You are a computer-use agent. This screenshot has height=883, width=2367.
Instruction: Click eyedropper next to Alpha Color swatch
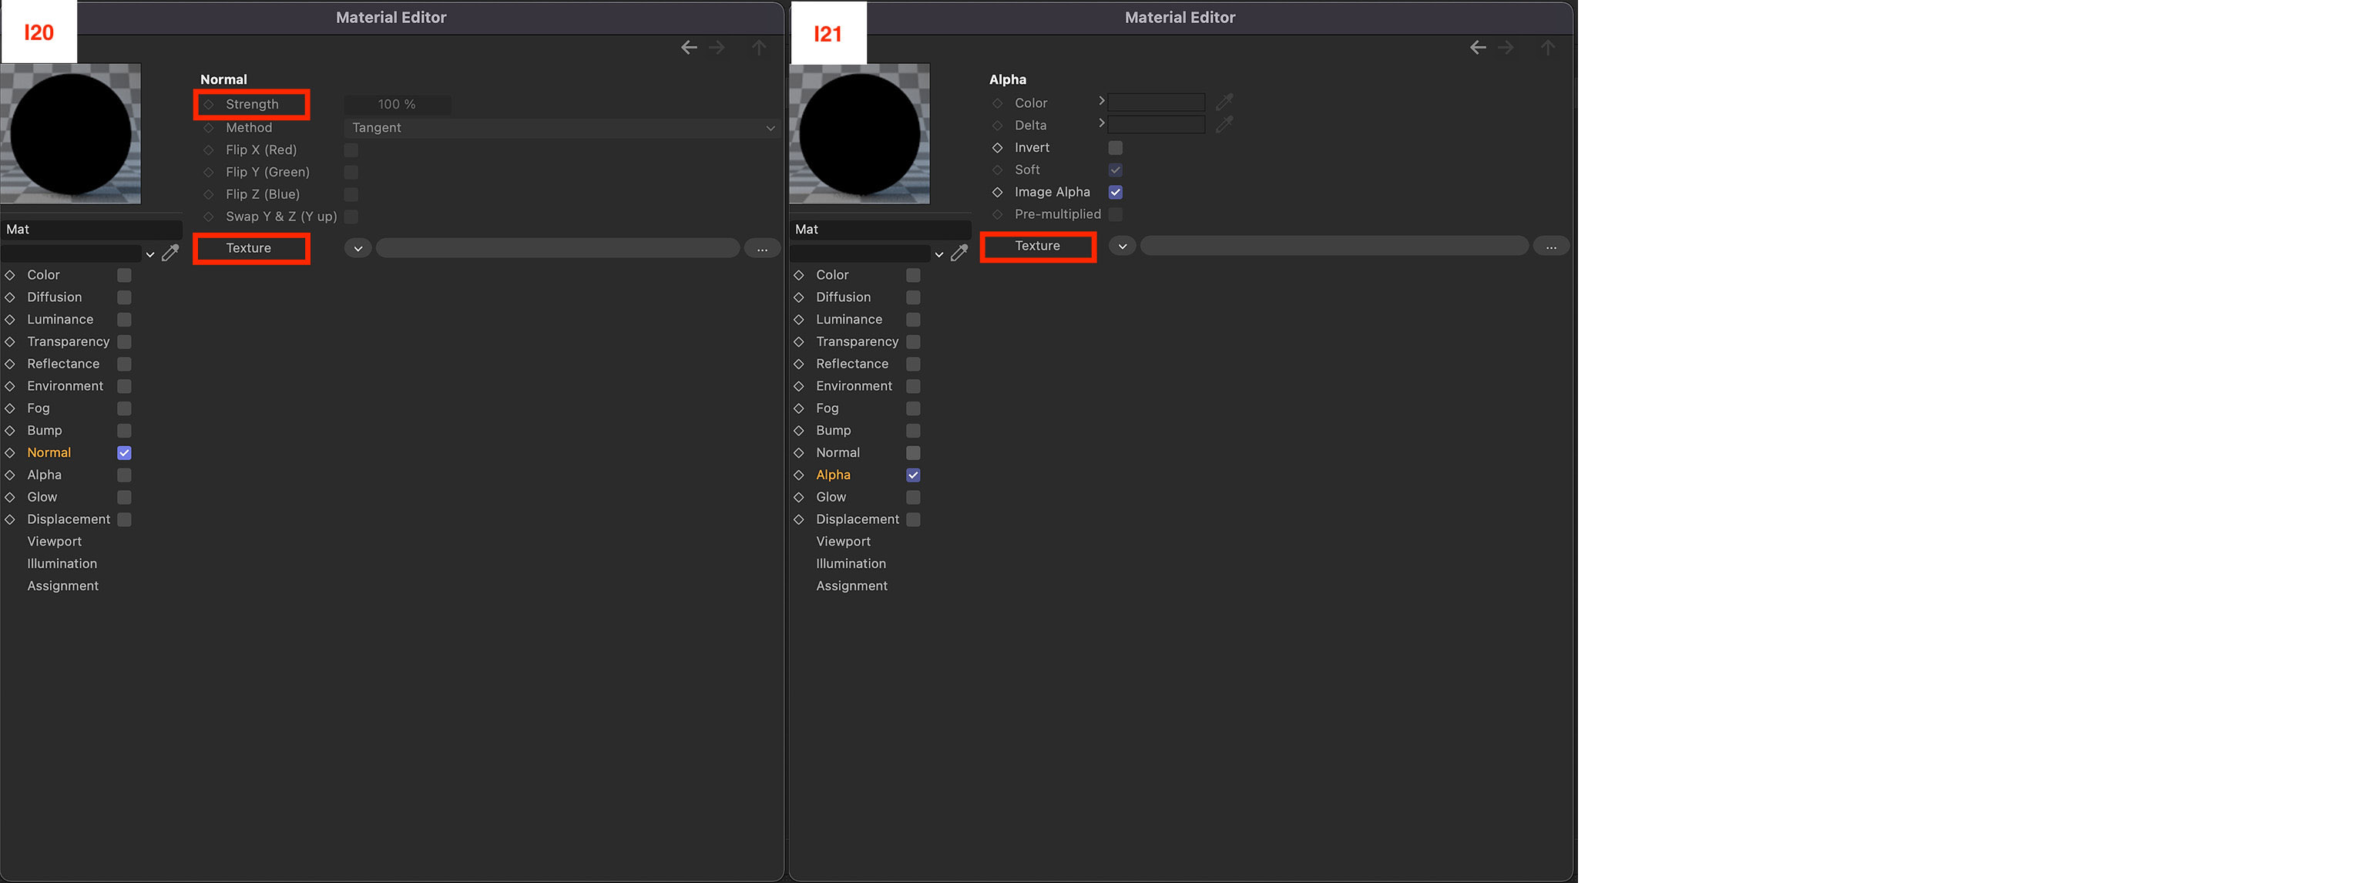point(1224,102)
